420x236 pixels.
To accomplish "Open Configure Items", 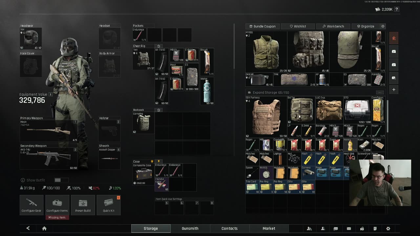I will 57,205.
